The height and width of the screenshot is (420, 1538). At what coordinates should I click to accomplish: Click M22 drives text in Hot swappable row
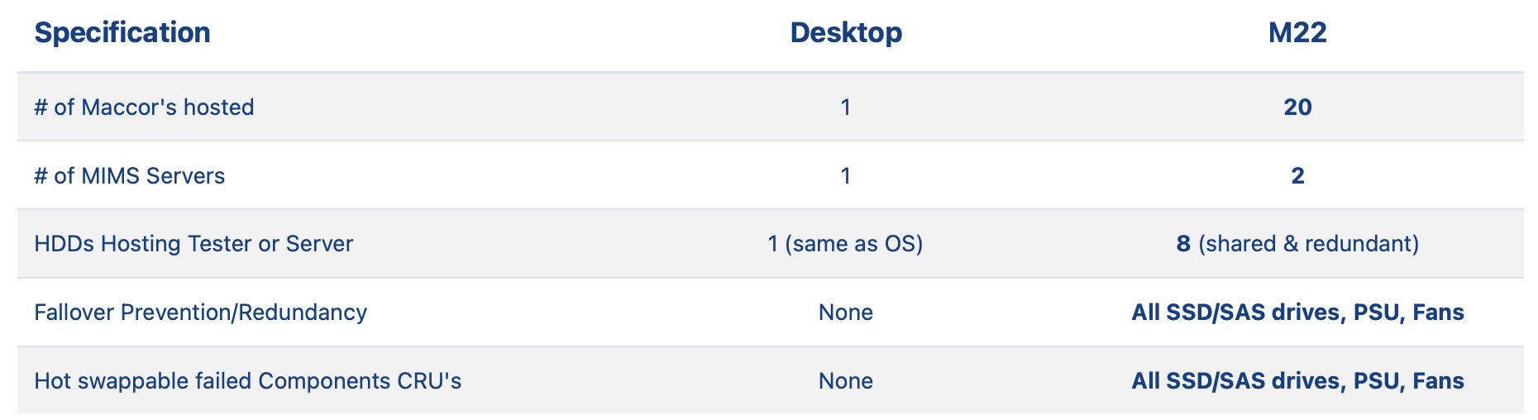coord(1297,381)
